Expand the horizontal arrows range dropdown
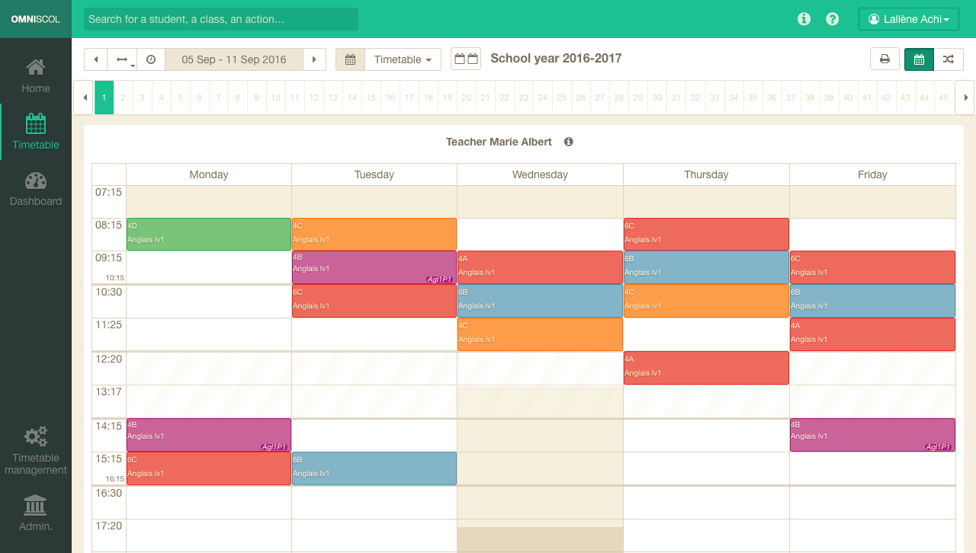This screenshot has width=976, height=553. tap(122, 59)
